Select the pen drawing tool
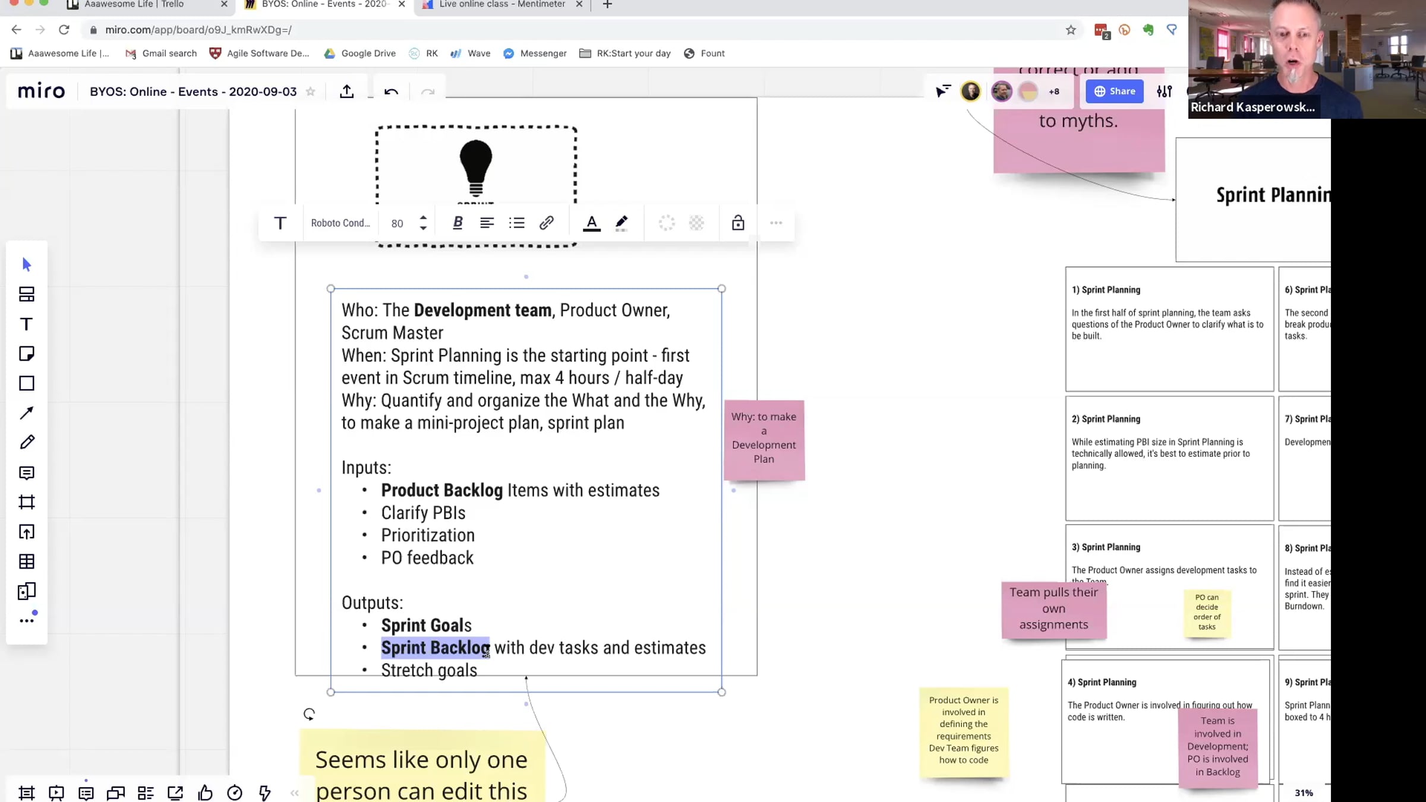 27,442
